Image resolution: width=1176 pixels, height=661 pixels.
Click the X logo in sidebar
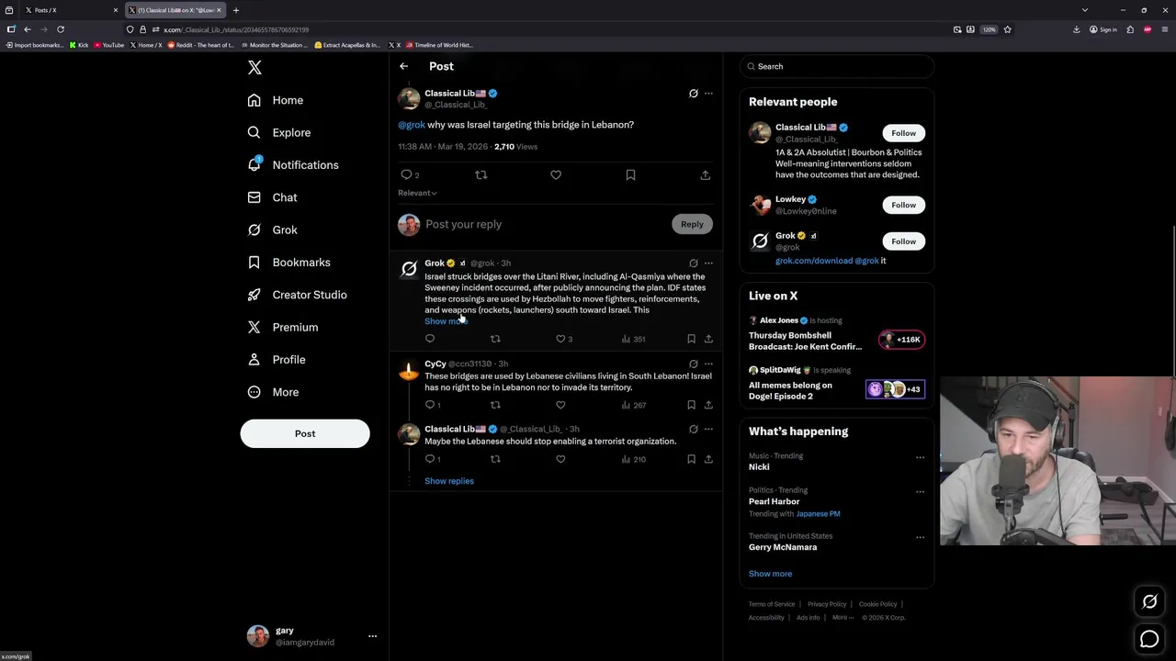[254, 67]
